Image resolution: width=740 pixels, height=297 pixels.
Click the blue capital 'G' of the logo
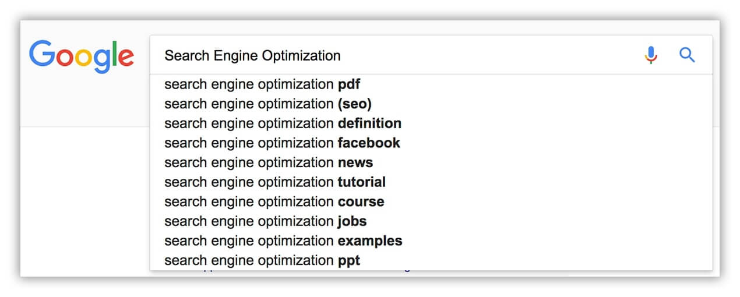pos(43,55)
